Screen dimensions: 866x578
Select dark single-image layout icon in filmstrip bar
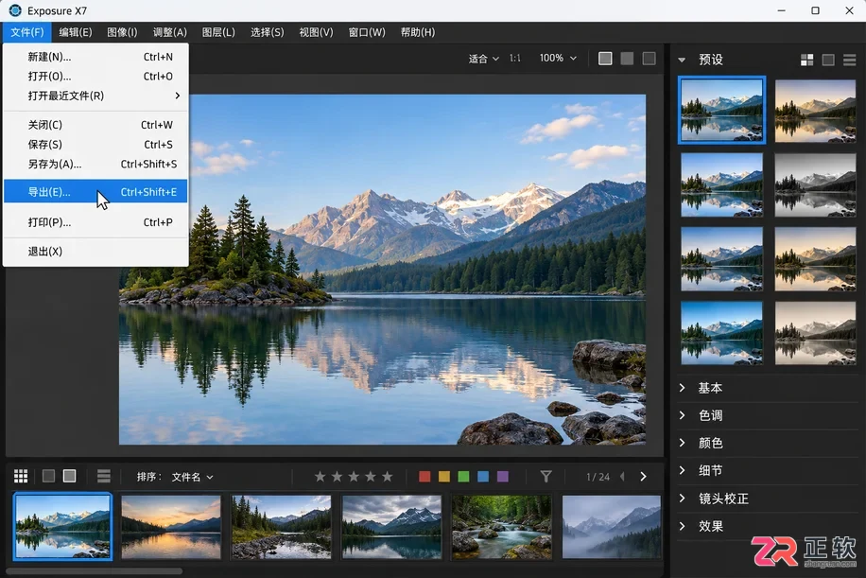[x=48, y=476]
